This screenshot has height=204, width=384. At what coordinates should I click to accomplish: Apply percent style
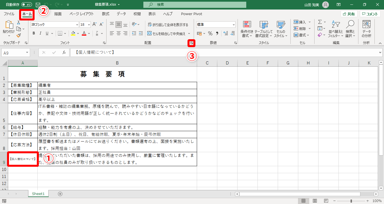(210, 34)
